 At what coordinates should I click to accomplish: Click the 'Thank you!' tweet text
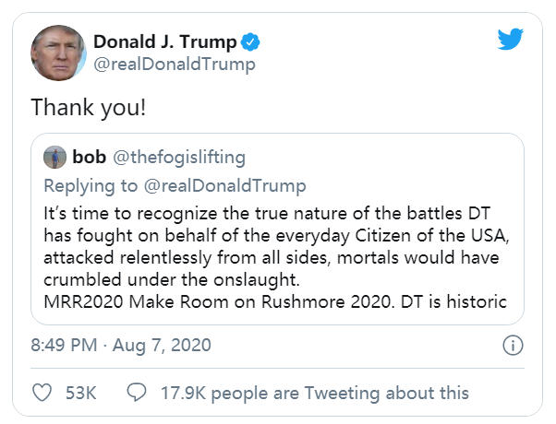click(89, 107)
